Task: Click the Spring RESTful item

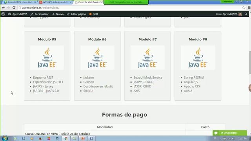Action: tap(194, 78)
